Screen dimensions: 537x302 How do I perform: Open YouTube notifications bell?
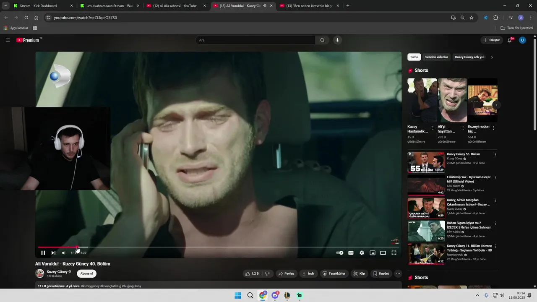pyautogui.click(x=510, y=40)
